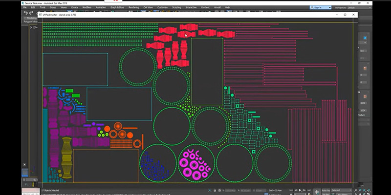
Task: Click the 3ds Max viewport layout icon at bottom-left
Action: pyautogui.click(x=25, y=173)
